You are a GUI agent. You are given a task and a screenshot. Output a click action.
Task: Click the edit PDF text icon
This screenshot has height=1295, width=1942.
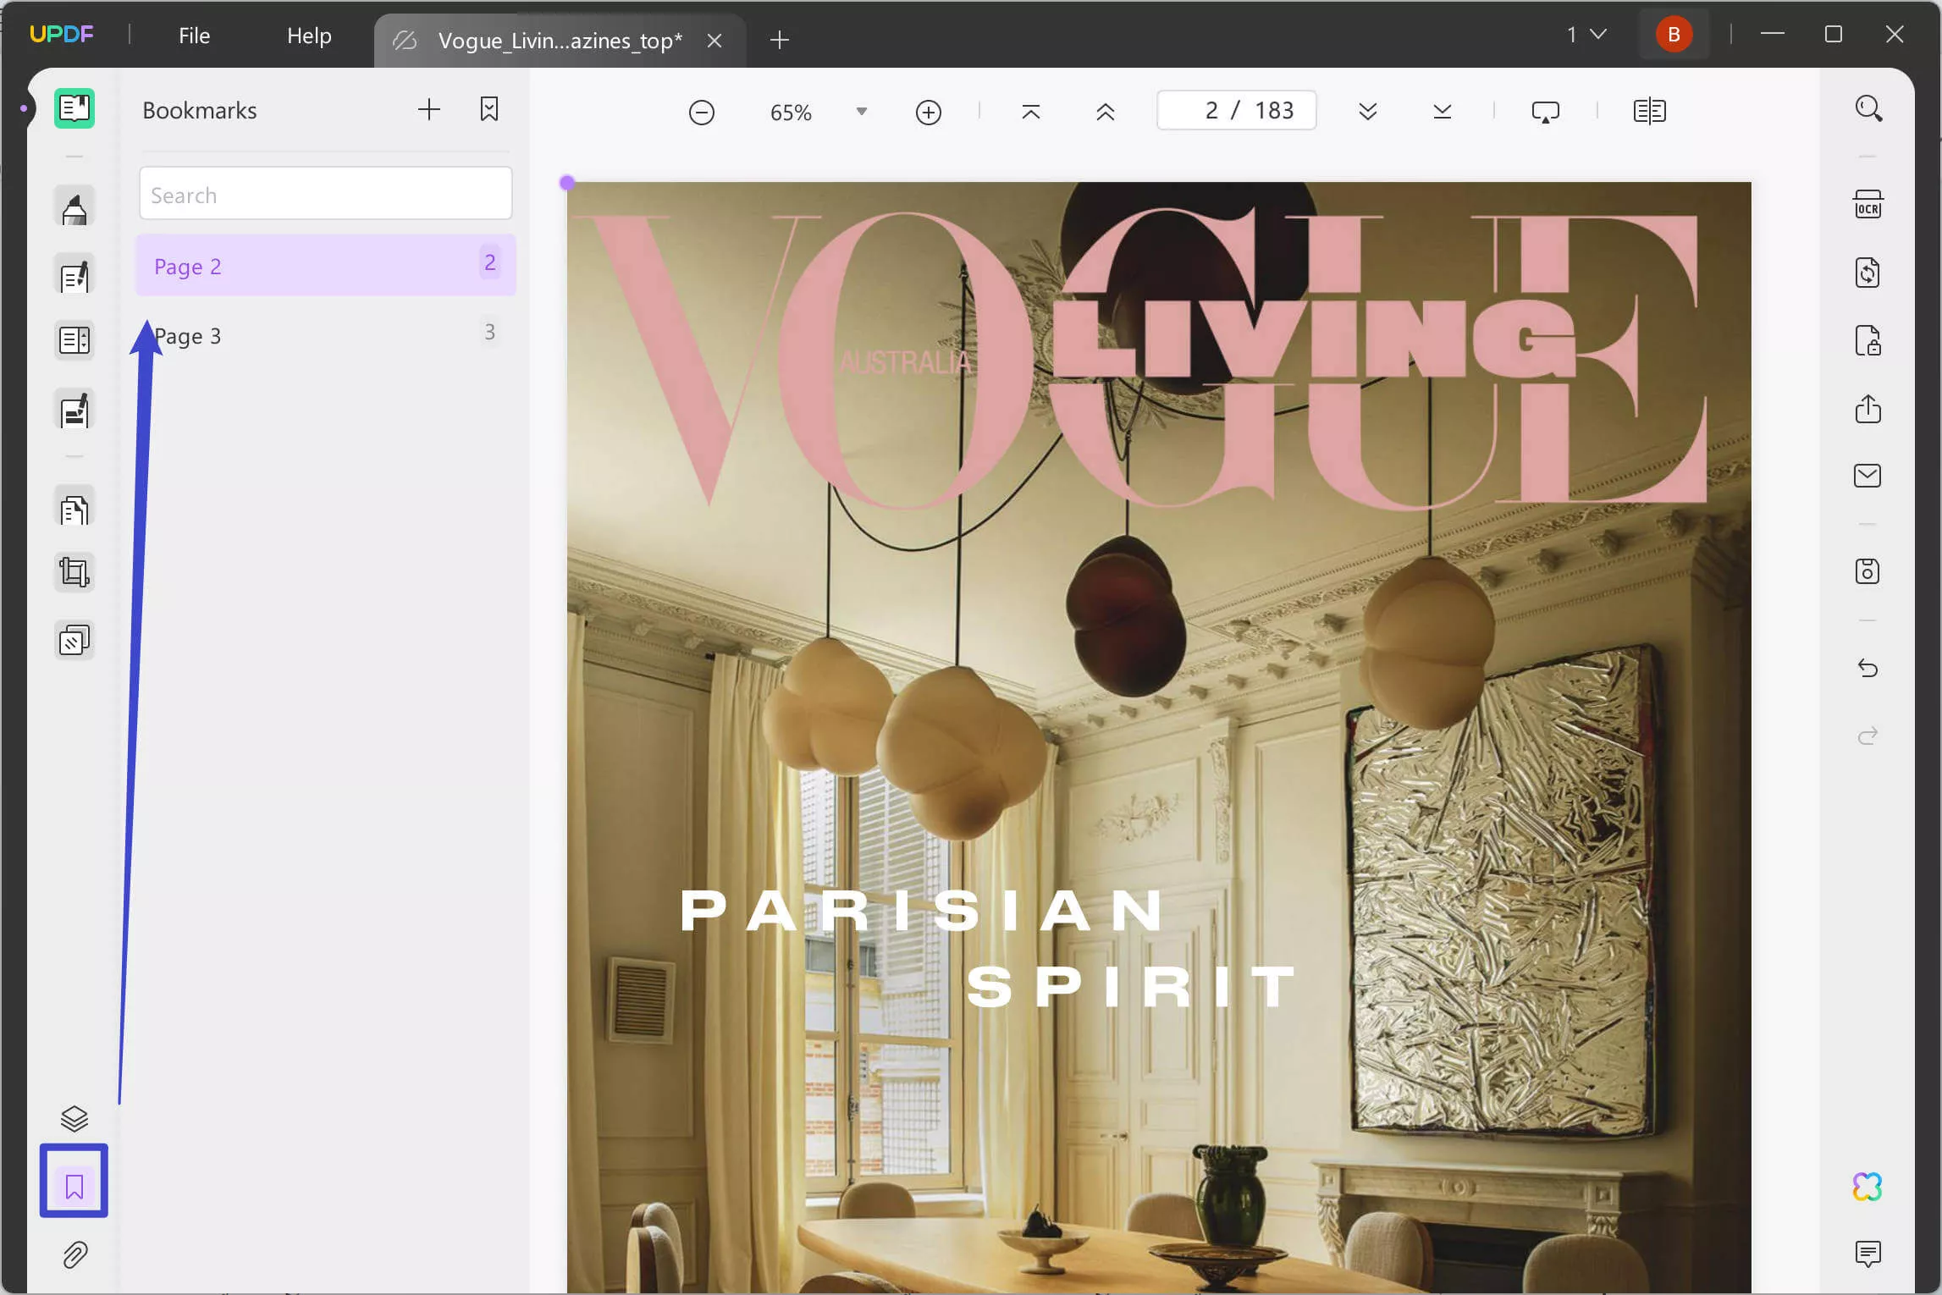(x=74, y=278)
